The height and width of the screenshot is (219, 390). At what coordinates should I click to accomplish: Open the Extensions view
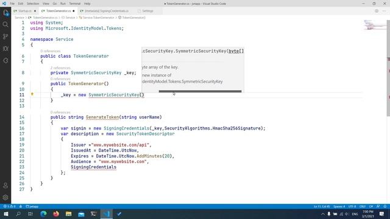click(x=5, y=61)
